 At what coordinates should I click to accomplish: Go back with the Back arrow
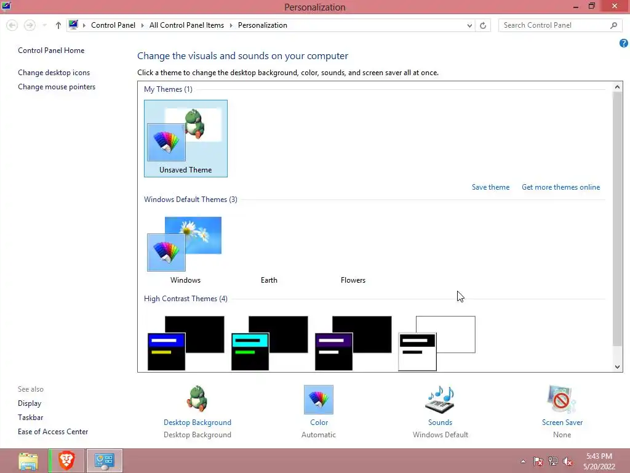click(12, 25)
